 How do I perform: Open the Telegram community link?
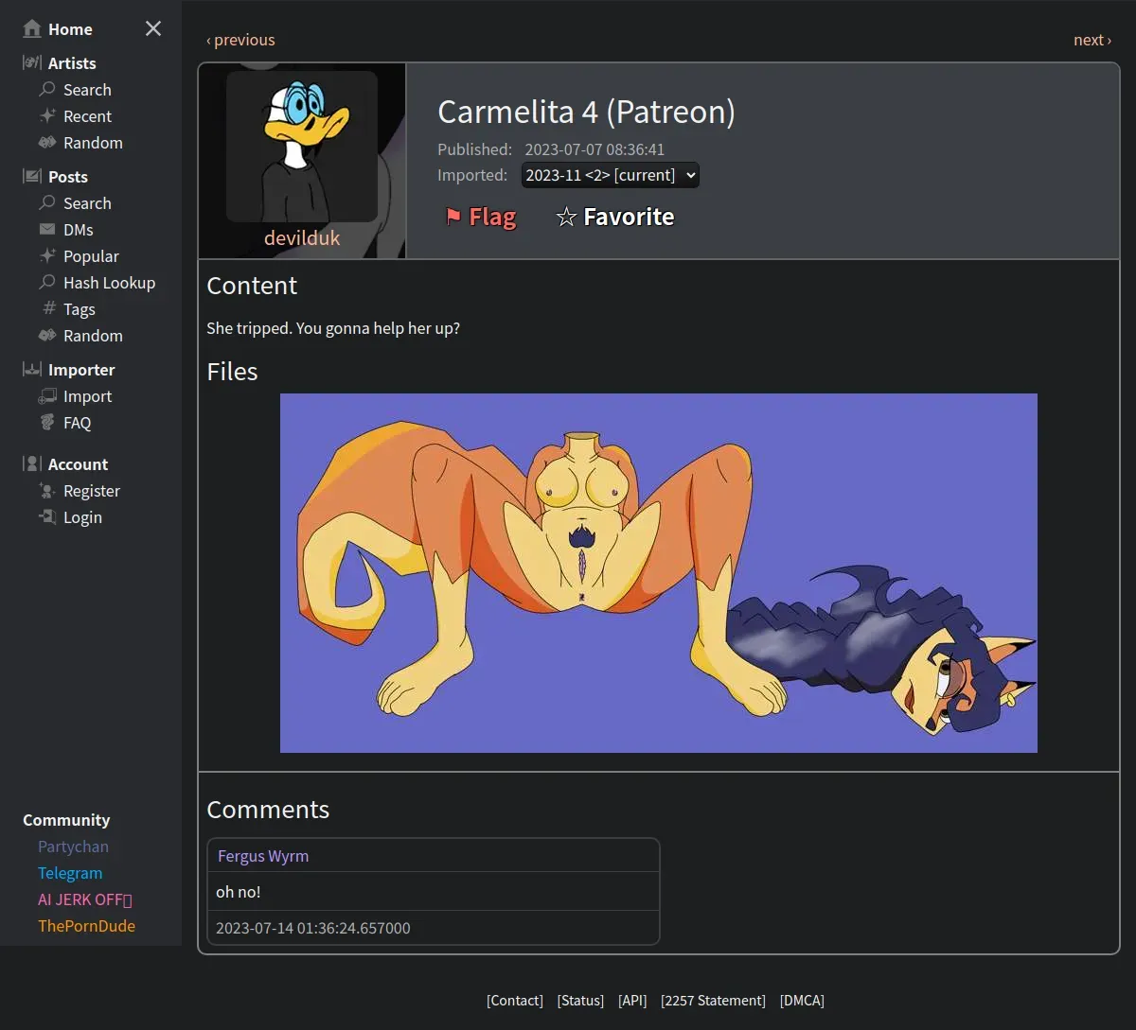[x=70, y=873]
